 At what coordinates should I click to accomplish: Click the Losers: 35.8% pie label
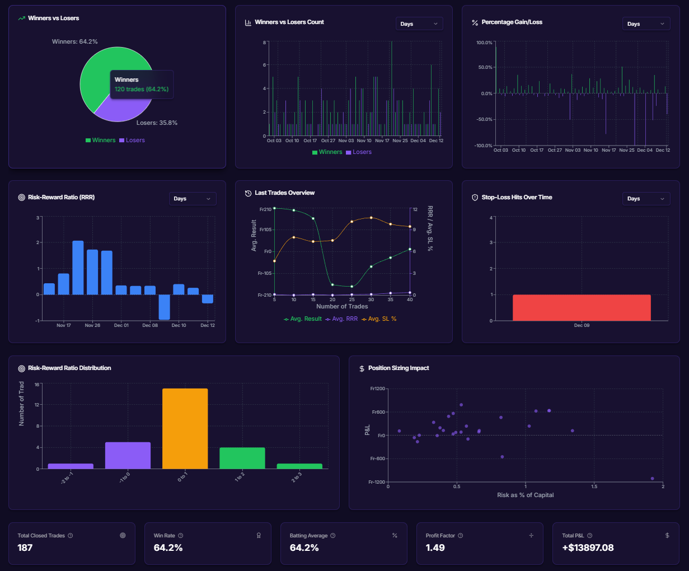(157, 123)
